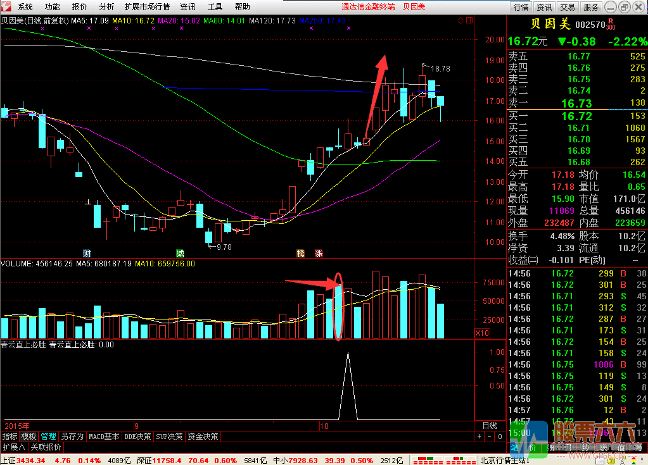Open the 财 financial marker on chart
The height and width of the screenshot is (465, 648).
pos(87,253)
